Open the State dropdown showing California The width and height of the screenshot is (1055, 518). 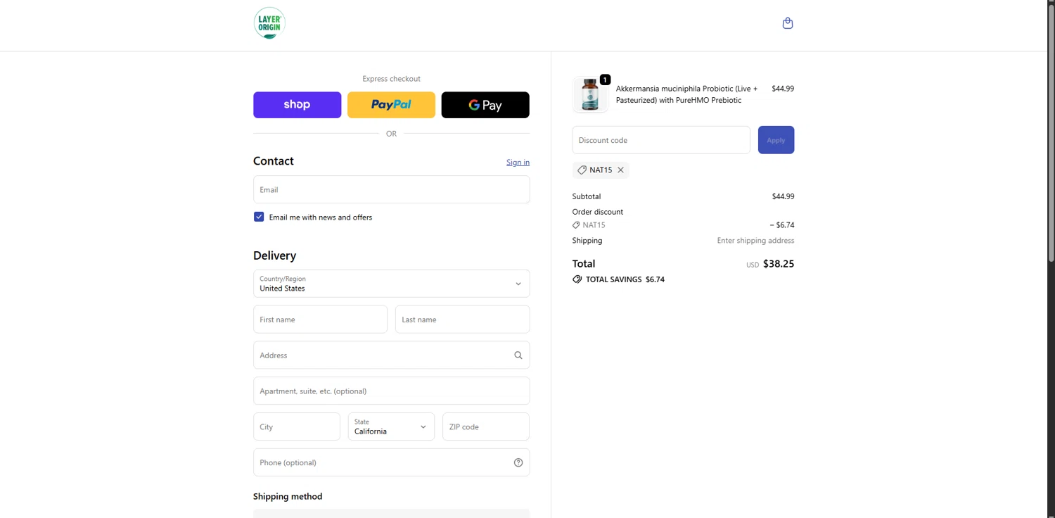(391, 427)
